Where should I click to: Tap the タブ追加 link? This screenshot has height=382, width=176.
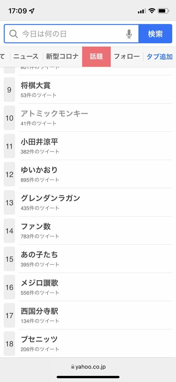[x=159, y=56]
